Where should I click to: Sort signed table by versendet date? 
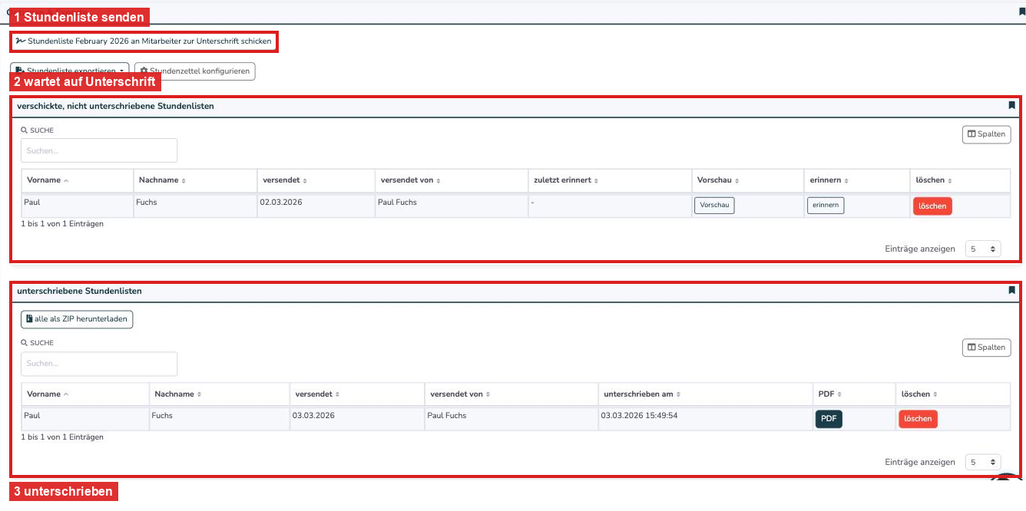pyautogui.click(x=357, y=394)
